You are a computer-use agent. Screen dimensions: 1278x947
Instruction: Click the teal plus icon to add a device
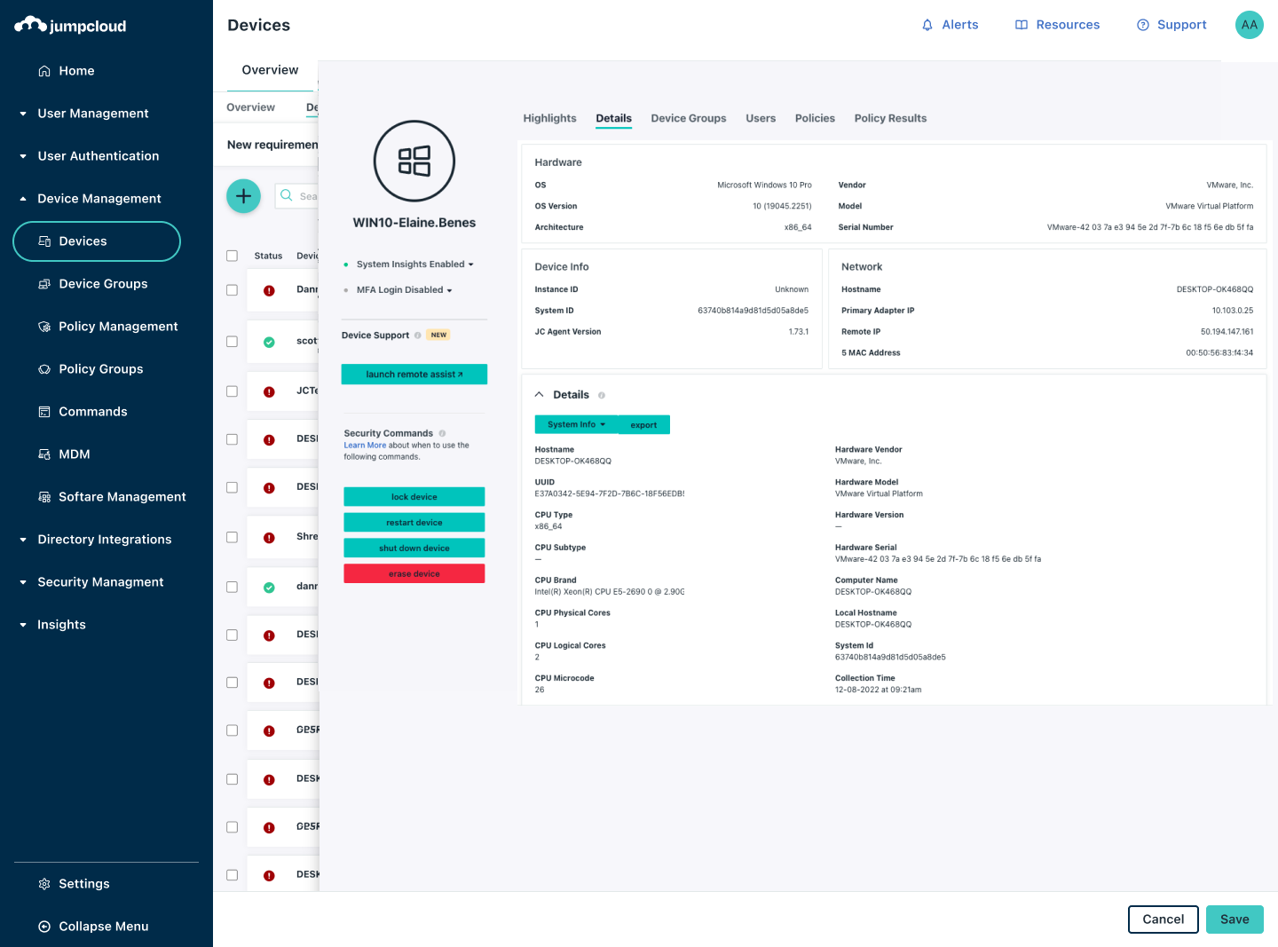(243, 196)
